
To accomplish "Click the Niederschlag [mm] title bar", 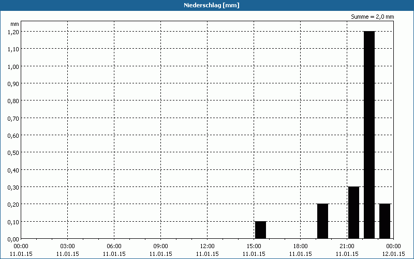I will click(207, 5).
